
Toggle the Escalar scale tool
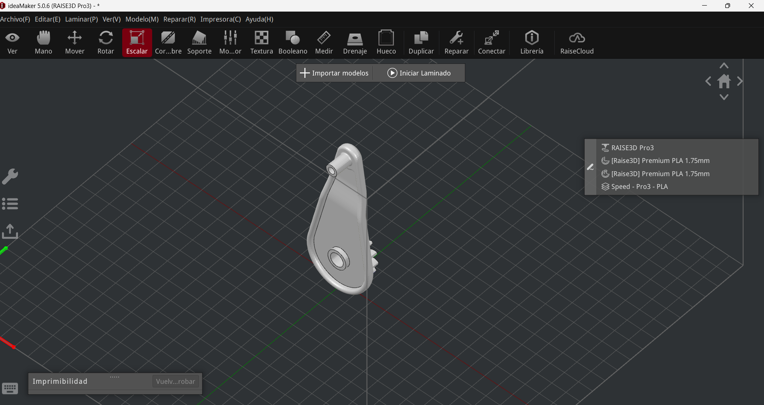pos(137,43)
